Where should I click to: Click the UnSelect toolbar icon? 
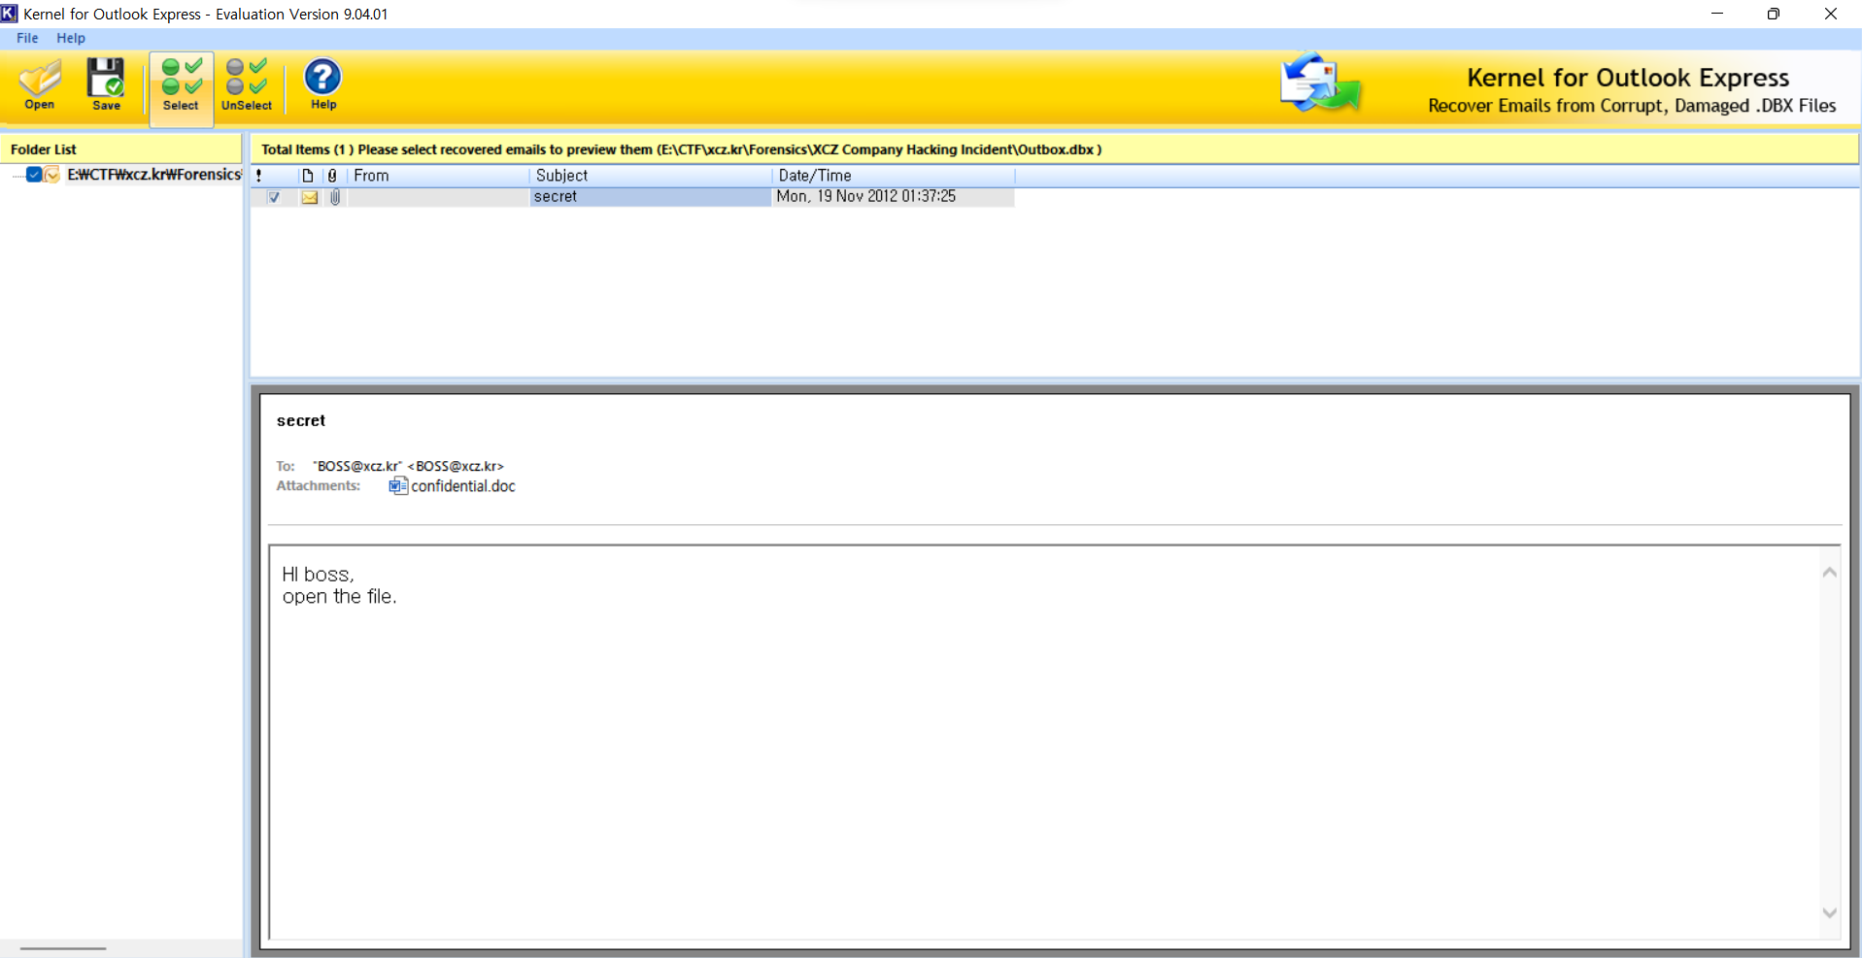pyautogui.click(x=246, y=85)
